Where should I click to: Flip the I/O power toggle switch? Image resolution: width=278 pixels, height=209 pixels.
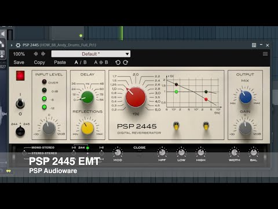coord(20,103)
